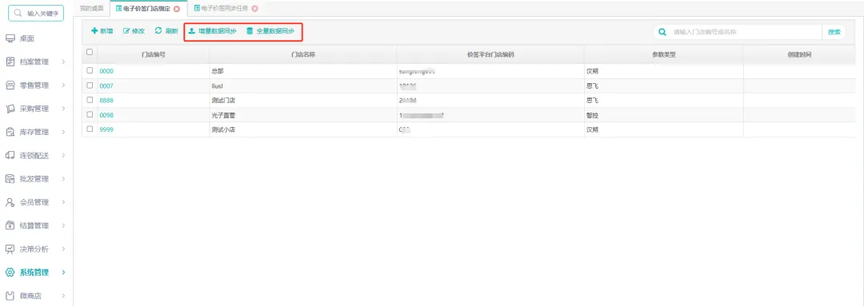This screenshot has height=306, width=864.
Task: Select the 会员管理 member icon
Action: point(10,202)
